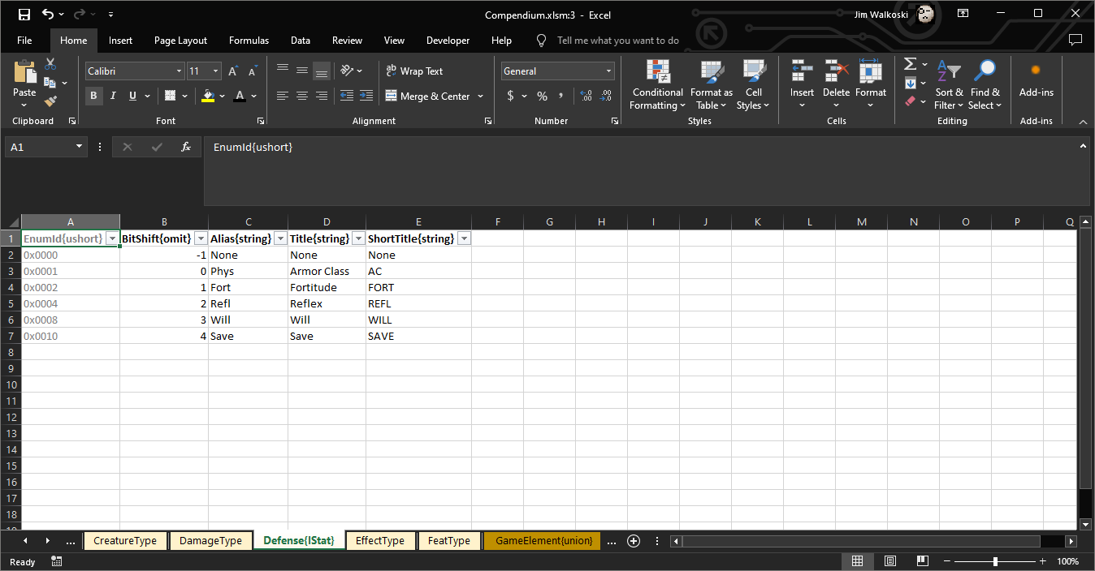Image resolution: width=1095 pixels, height=571 pixels.
Task: Toggle Bottom Align option
Action: (322, 71)
